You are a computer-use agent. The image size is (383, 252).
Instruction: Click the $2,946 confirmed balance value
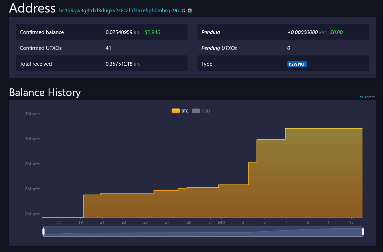coord(152,32)
